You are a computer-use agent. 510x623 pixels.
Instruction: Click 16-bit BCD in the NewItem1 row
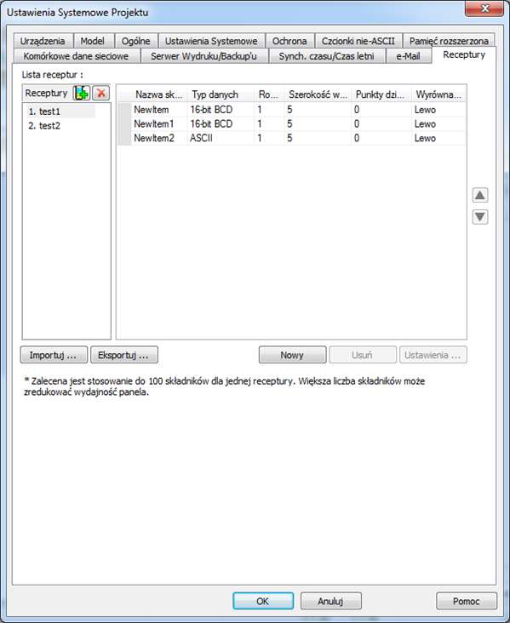(221, 124)
